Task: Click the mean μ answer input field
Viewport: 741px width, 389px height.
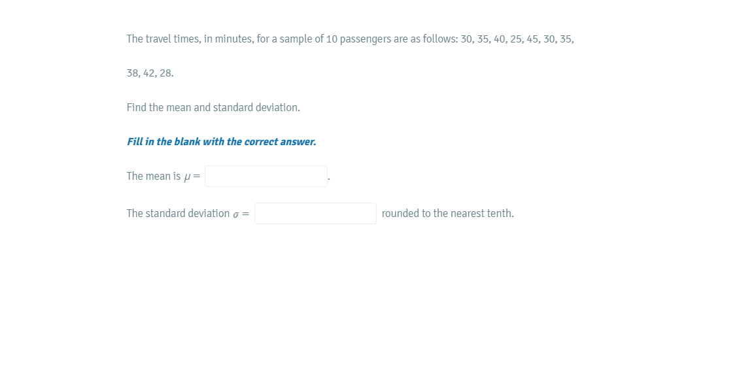Action: click(x=266, y=176)
